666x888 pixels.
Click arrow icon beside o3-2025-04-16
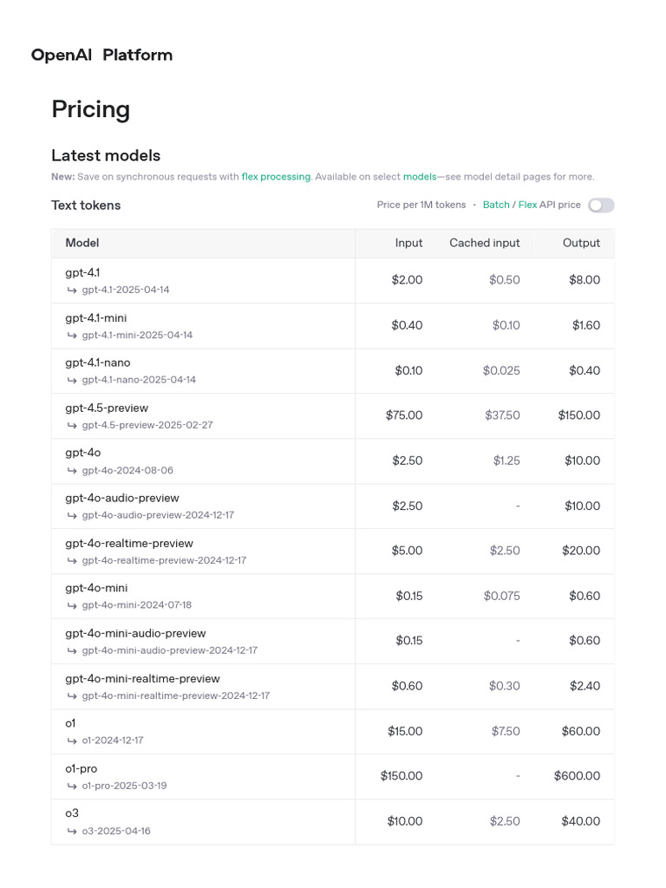[72, 831]
